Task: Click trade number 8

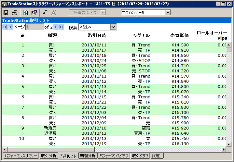Action: (x=23, y=118)
